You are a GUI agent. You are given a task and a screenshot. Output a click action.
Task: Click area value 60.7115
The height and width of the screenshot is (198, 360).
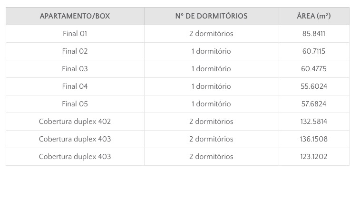click(x=313, y=51)
